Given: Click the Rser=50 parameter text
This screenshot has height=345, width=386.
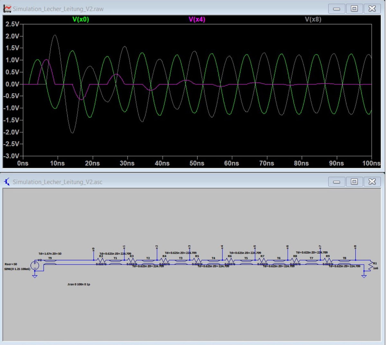Looking at the screenshot, I should (x=11, y=264).
